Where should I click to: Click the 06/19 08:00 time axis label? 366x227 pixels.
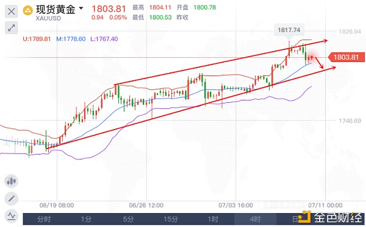pyautogui.click(x=57, y=205)
